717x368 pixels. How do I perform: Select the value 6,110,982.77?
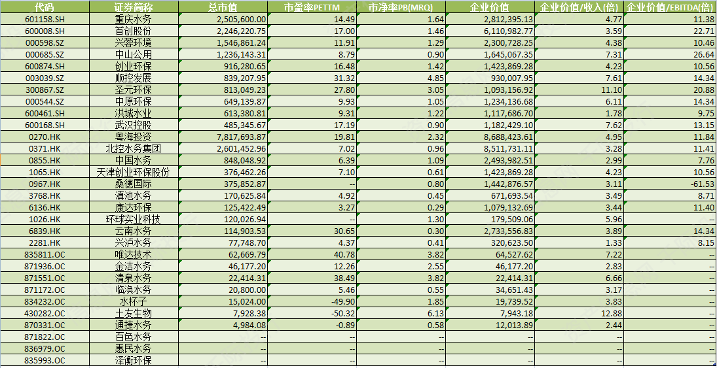coord(489,31)
